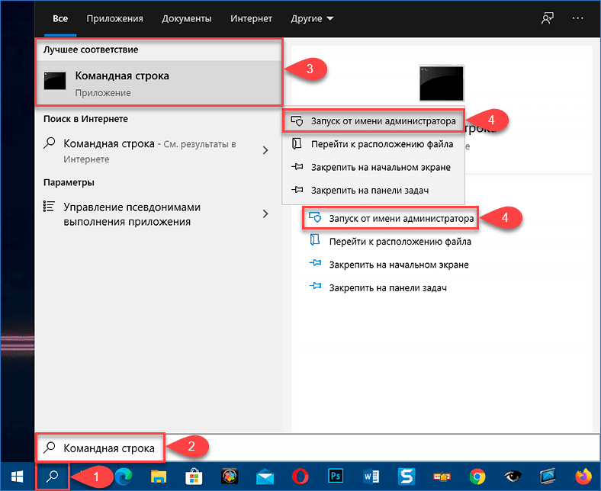Open the monitor icon app on taskbar
601x491 pixels.
click(548, 477)
